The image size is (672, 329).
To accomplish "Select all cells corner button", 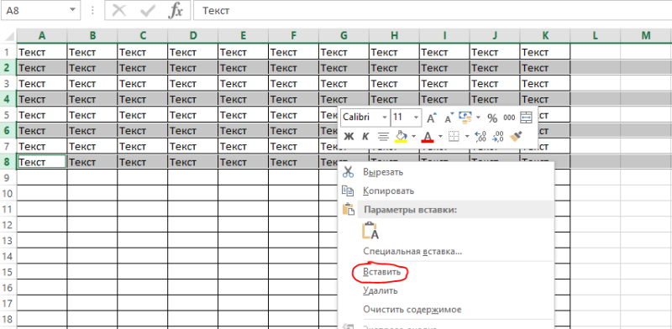I will pyautogui.click(x=8, y=36).
